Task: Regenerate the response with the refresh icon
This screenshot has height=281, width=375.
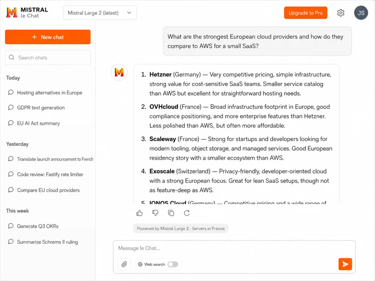Action: pos(187,213)
